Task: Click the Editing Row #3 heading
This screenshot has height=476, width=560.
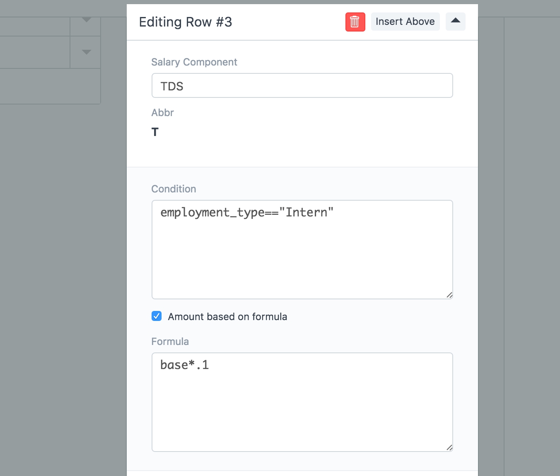Action: pyautogui.click(x=185, y=22)
